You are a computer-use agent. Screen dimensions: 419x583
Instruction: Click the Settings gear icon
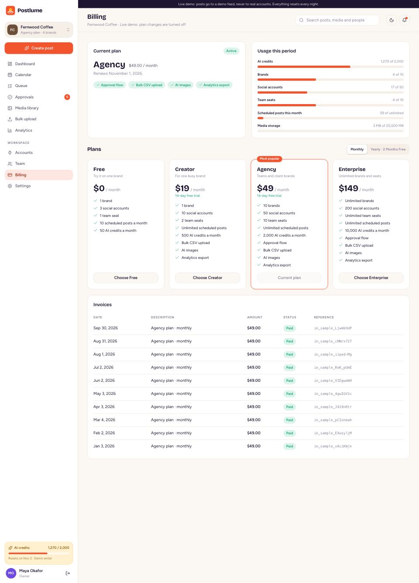pyautogui.click(x=10, y=186)
